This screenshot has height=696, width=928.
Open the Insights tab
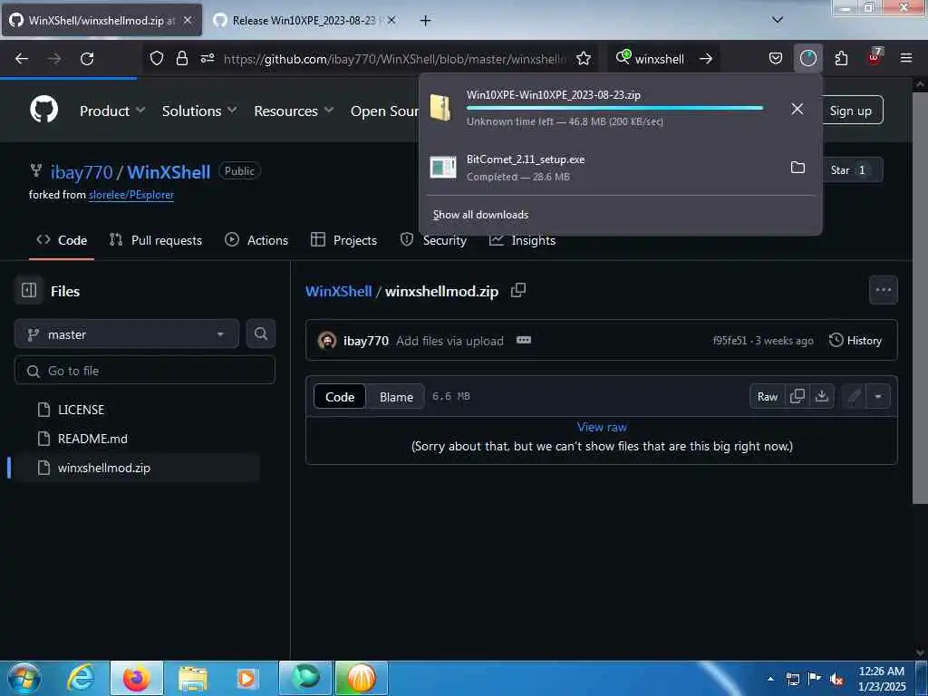[x=523, y=240]
